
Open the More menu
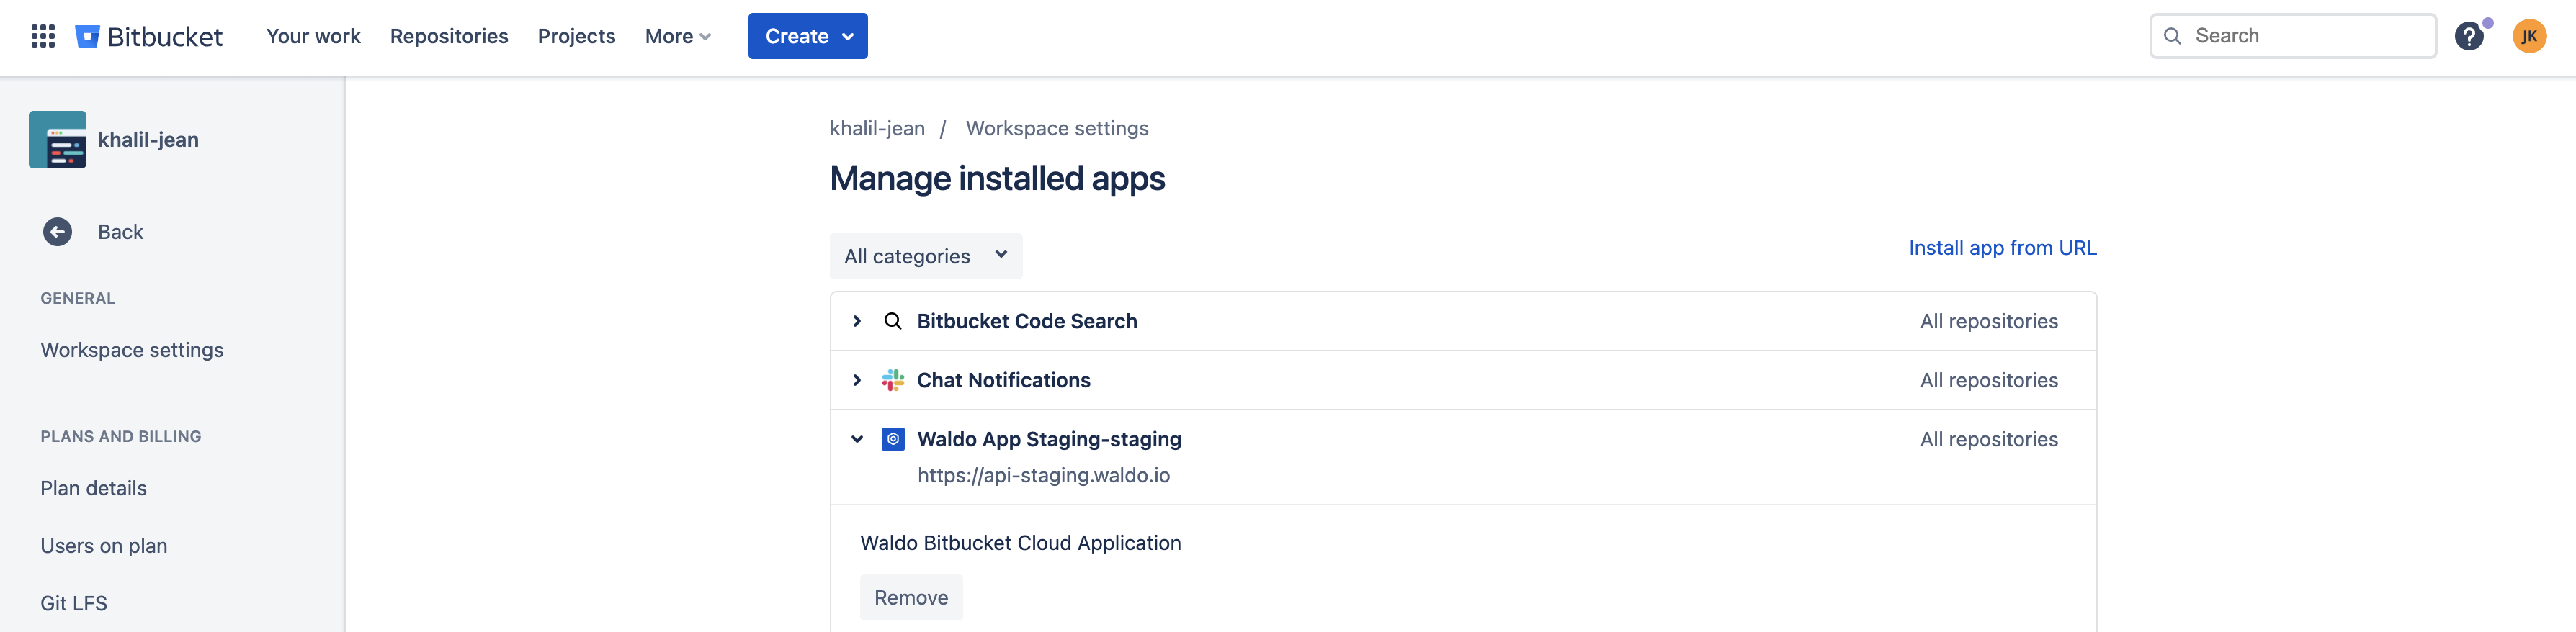pyautogui.click(x=677, y=37)
